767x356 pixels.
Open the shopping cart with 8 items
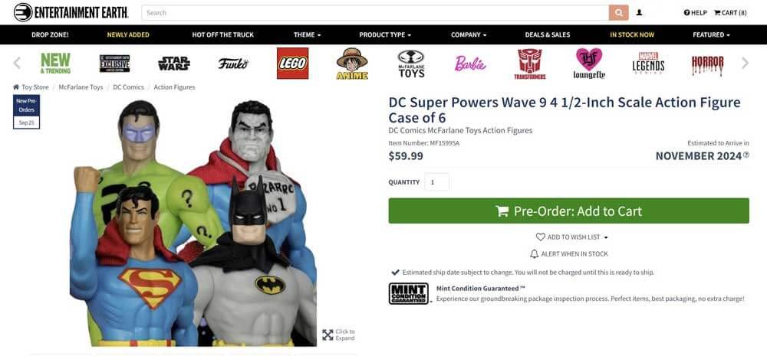click(x=729, y=13)
